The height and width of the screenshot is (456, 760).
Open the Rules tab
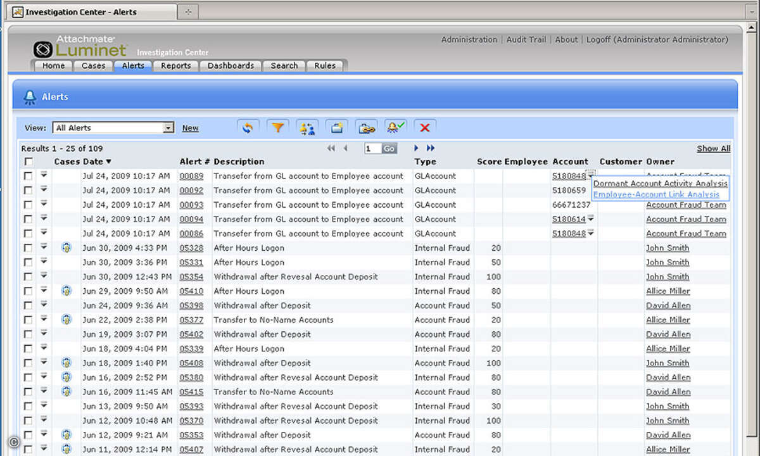click(x=325, y=66)
